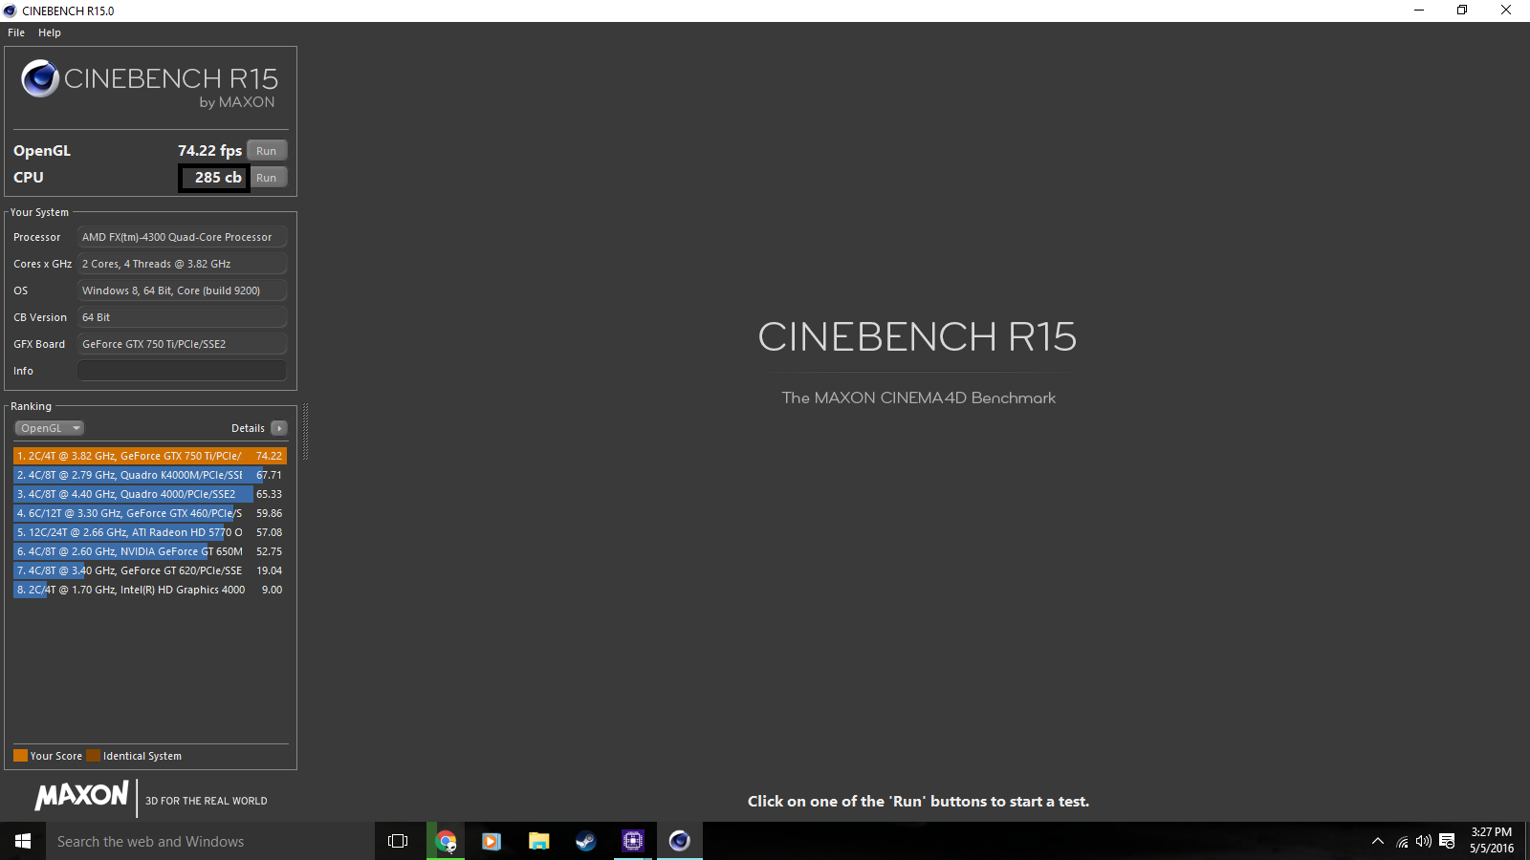Open the media player taskbar icon

pos(492,841)
